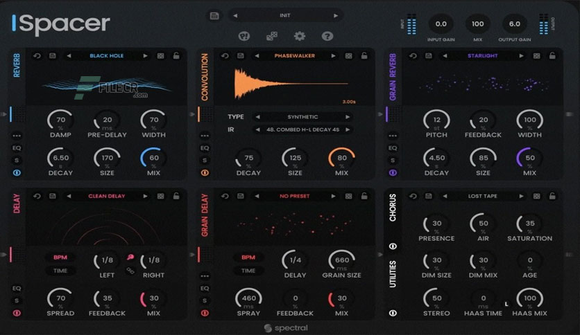Toggle the Delay power button

17,314
